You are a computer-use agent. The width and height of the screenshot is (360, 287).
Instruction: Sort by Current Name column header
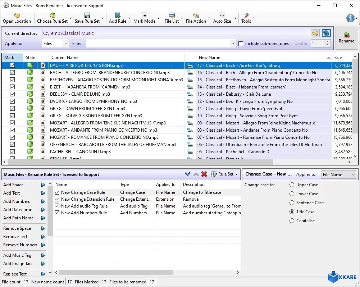click(x=117, y=58)
